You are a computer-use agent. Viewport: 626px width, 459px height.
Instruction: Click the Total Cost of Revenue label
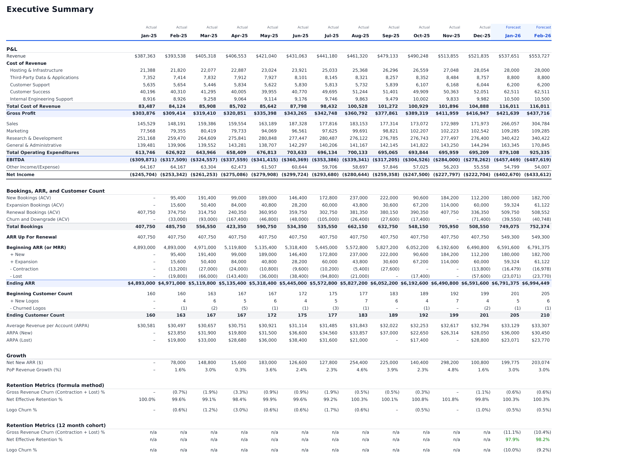[33, 106]
